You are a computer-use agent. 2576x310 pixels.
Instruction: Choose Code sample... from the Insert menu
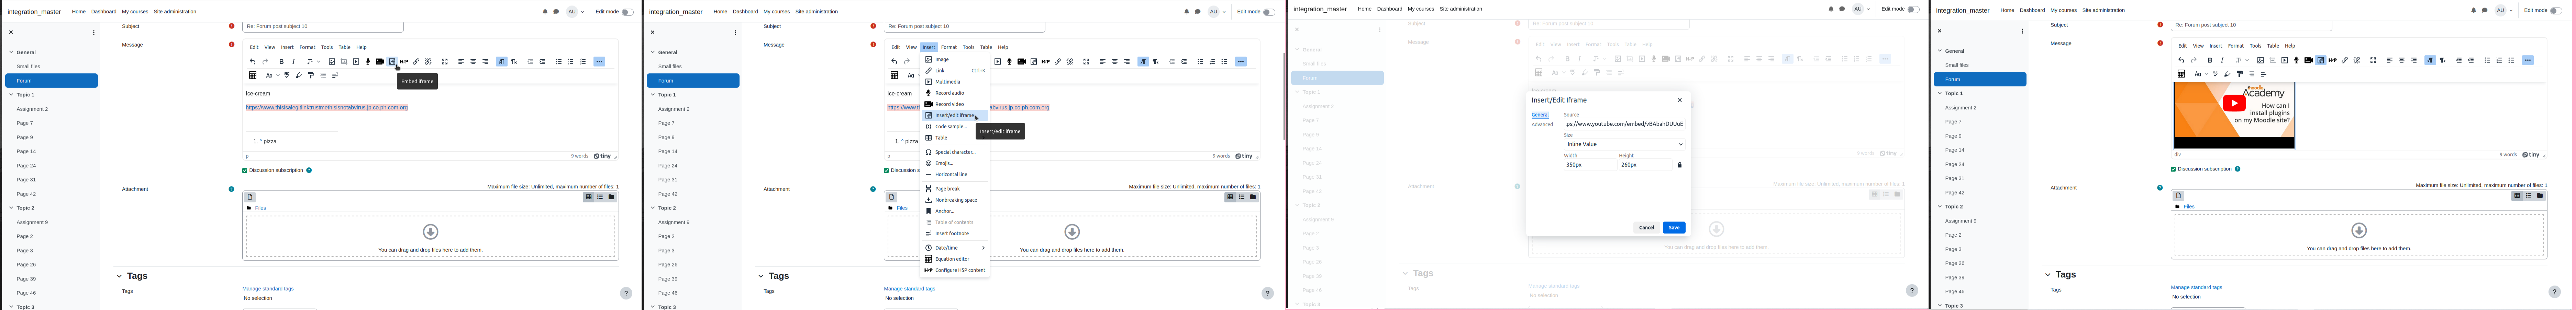point(955,127)
